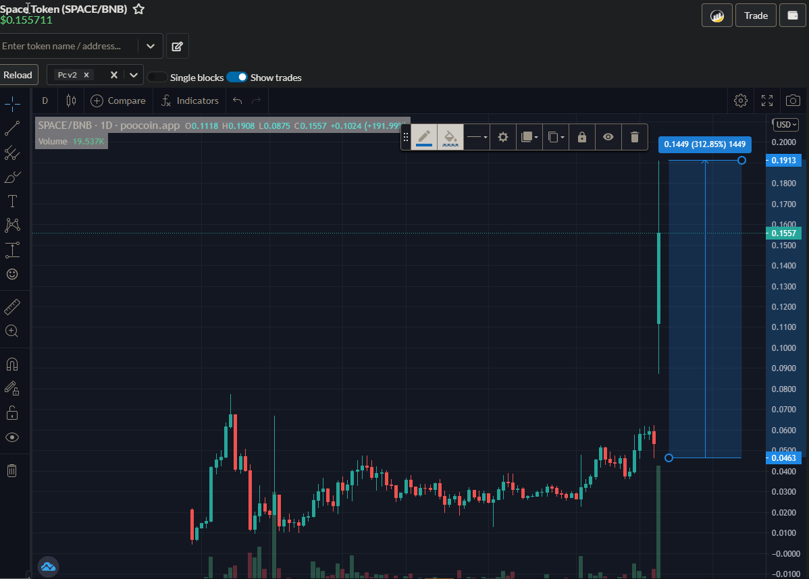Select the Trend Line drawing tool

[x=12, y=128]
